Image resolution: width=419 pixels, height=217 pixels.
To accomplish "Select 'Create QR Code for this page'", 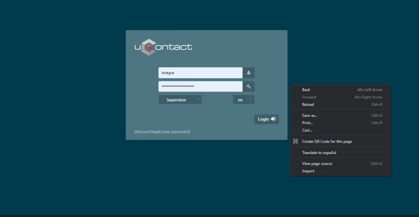I will [340, 141].
